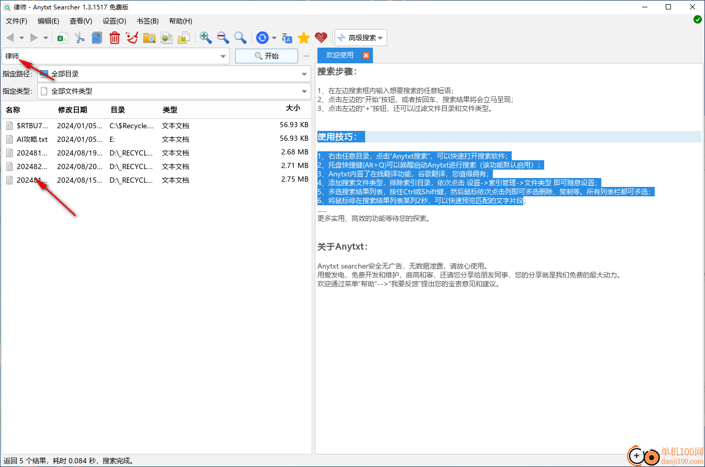This screenshot has width=705, height=467.
Task: Open the 指定类型 全部文件类型 dropdown
Action: point(174,91)
